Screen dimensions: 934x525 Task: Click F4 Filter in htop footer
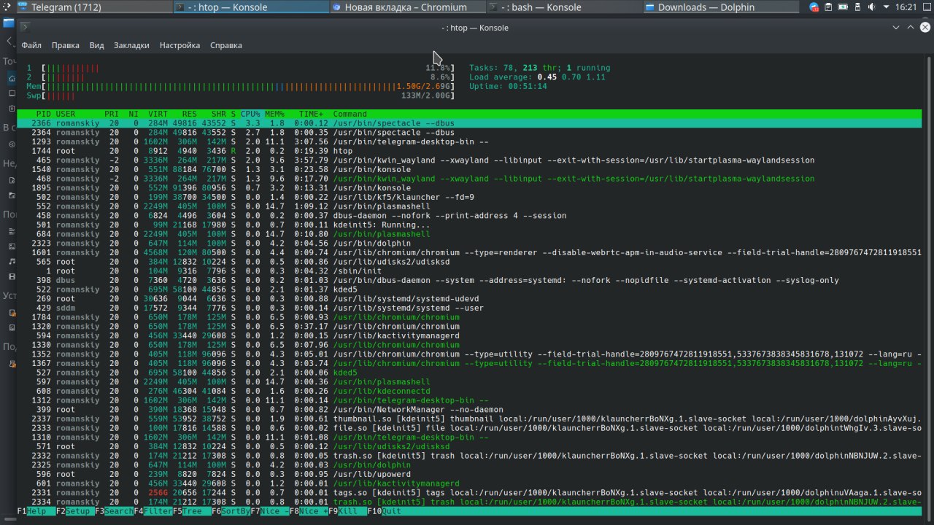tap(153, 511)
